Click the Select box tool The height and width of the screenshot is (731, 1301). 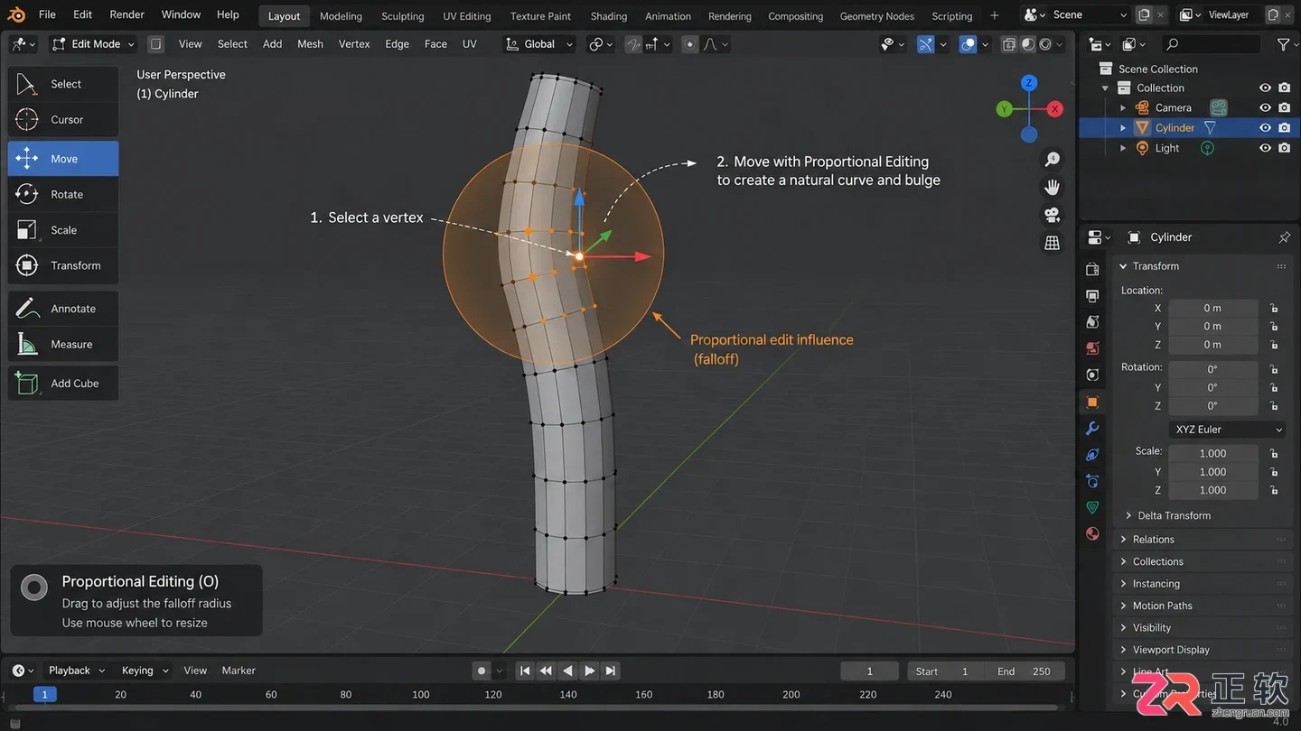[63, 84]
